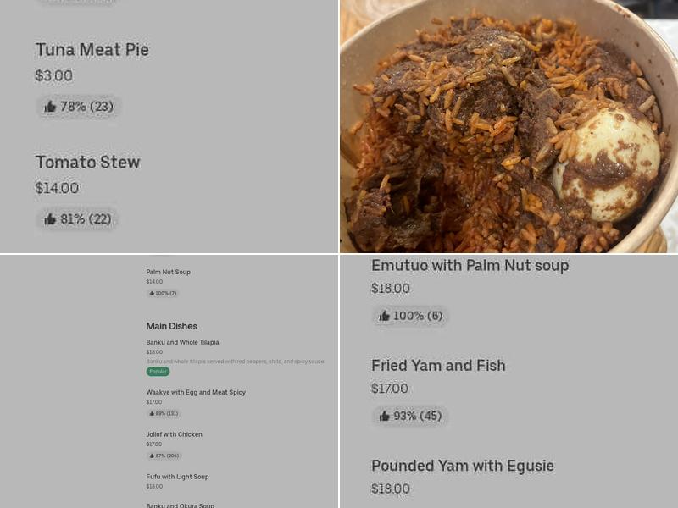Viewport: 678px width, 508px height.
Task: Open Banku and Whole Tilapia item
Action: [182, 343]
